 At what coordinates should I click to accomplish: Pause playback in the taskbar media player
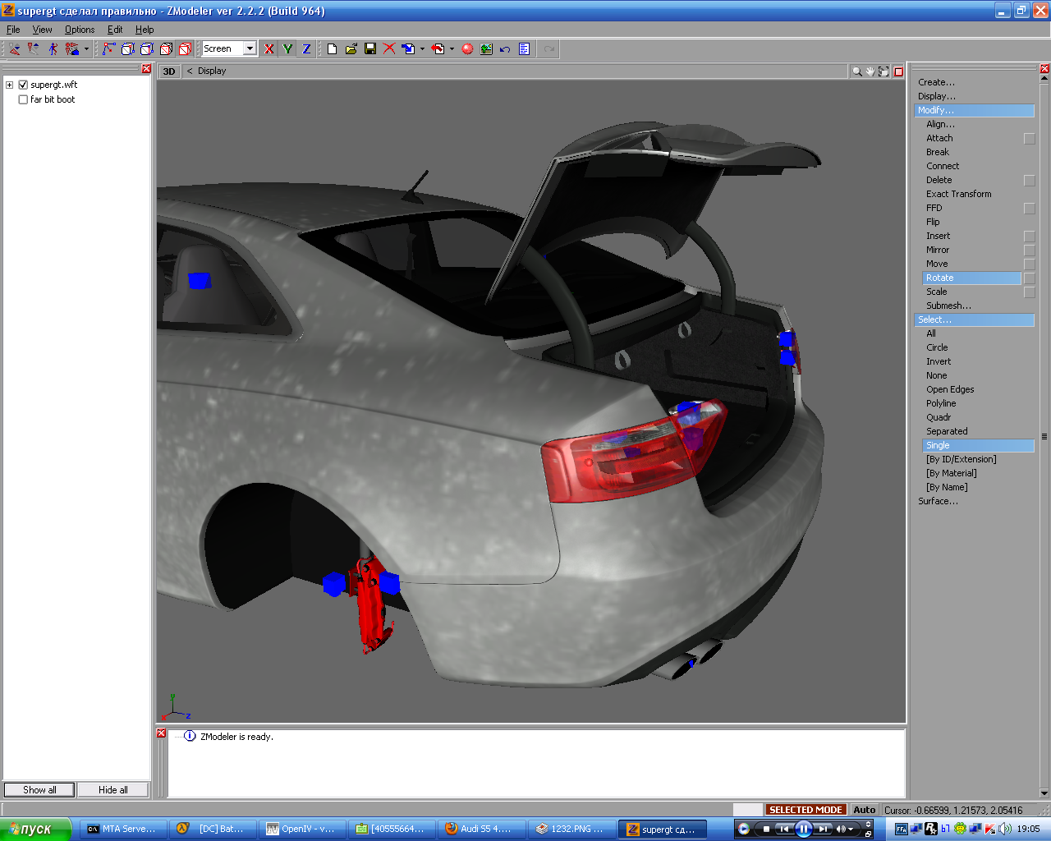tap(804, 829)
